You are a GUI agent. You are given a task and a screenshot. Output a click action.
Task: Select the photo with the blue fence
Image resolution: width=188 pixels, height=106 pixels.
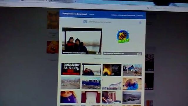(x=91, y=83)
